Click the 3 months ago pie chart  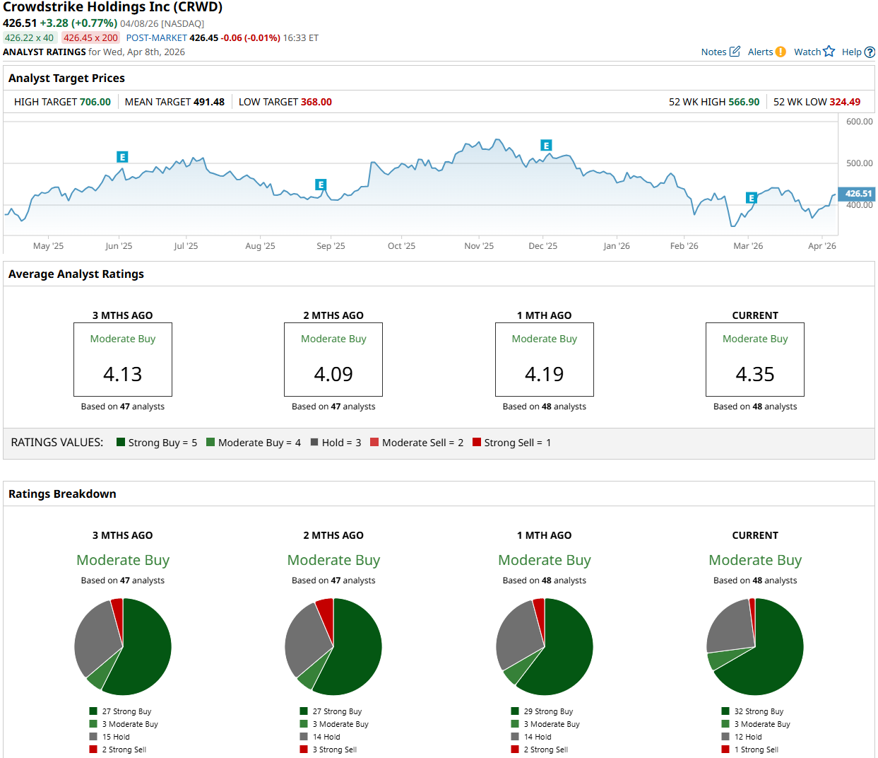[x=123, y=646]
